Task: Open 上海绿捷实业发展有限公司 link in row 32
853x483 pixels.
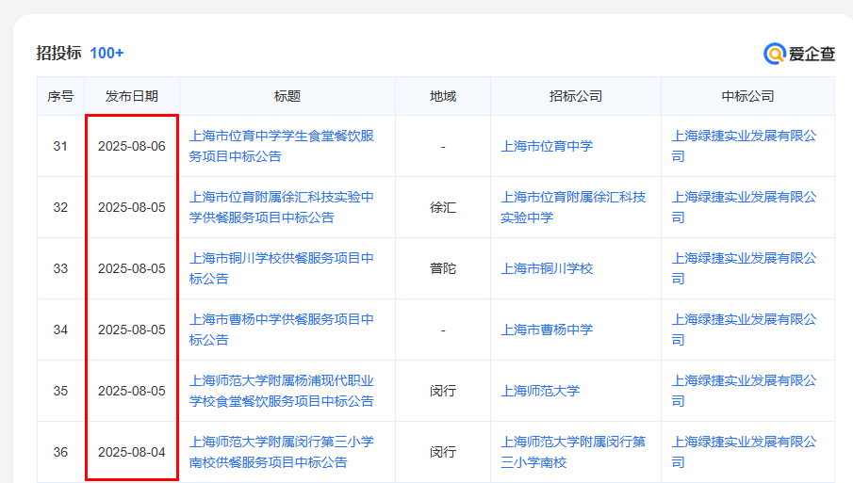Action: (x=744, y=207)
